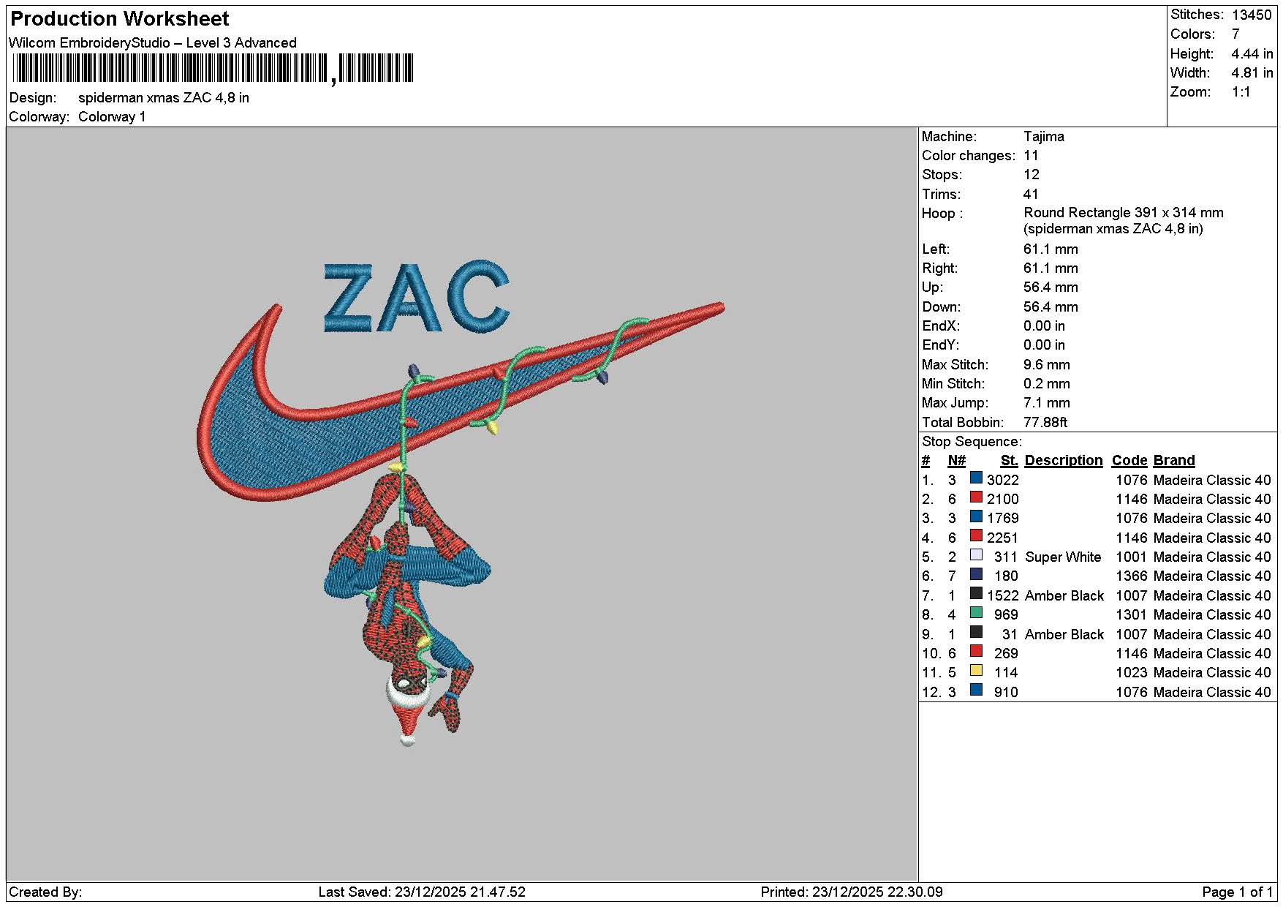Viewport: 1283px width, 907px height.
Task: Select the Height value 4.44 in
Action: tap(1252, 54)
